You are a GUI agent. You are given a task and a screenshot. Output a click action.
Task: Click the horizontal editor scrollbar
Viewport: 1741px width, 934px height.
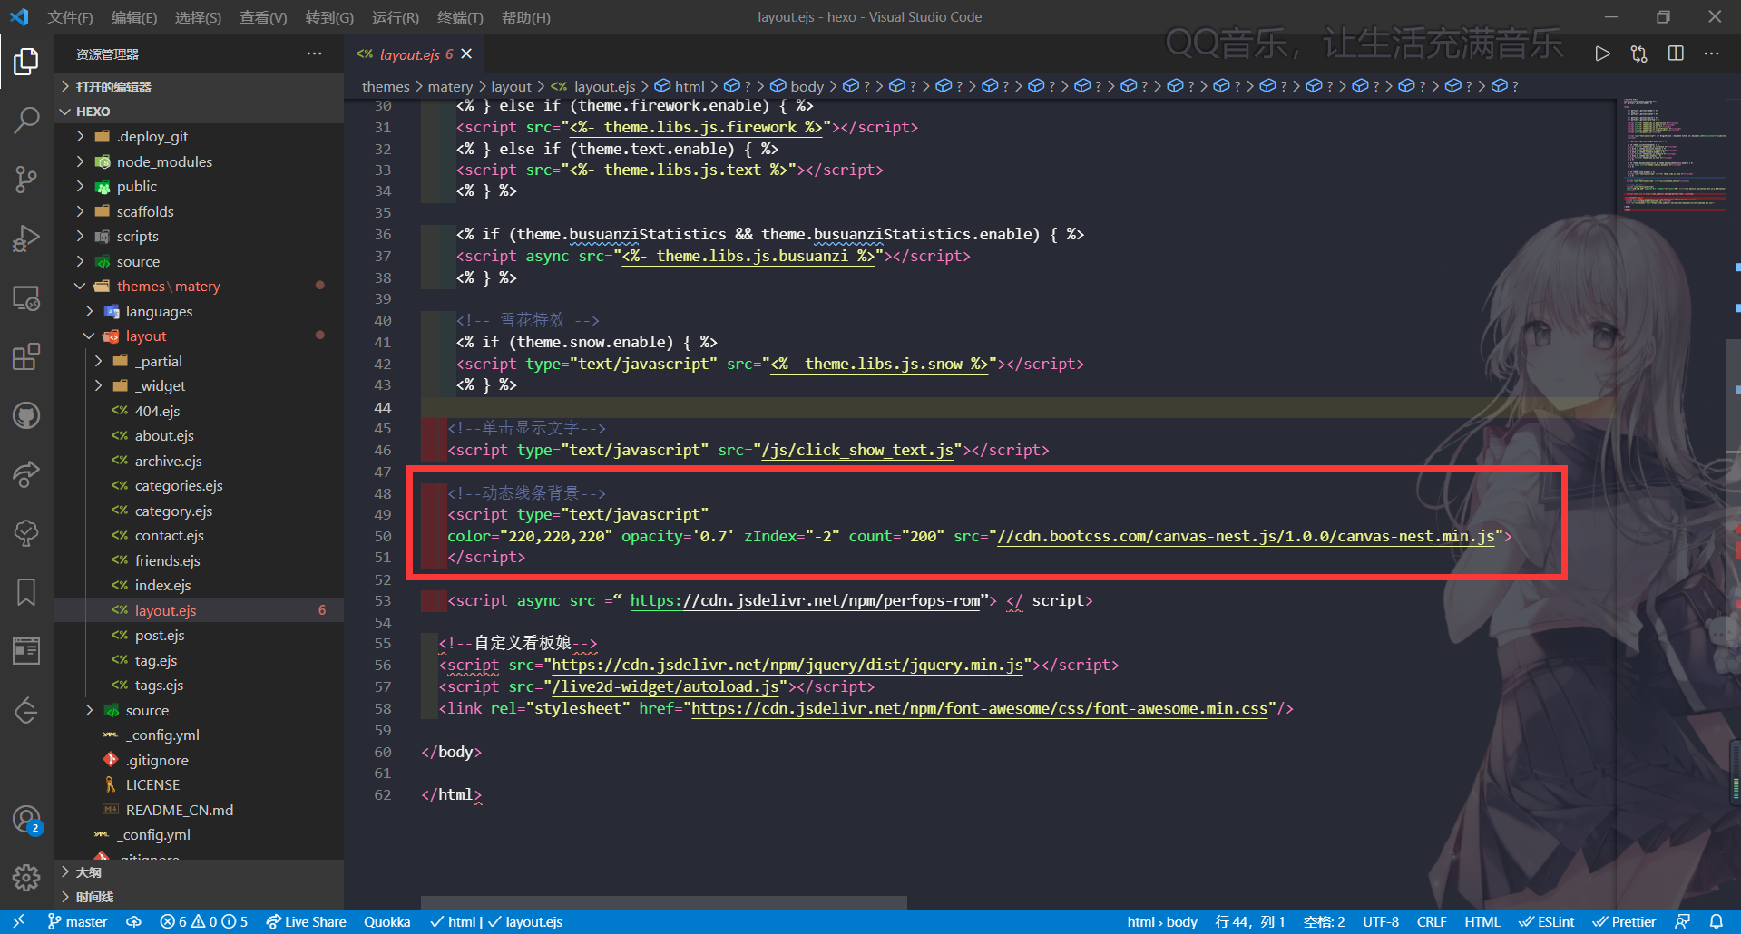click(x=663, y=902)
